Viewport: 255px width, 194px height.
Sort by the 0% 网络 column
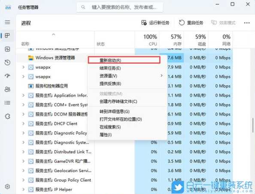point(221,40)
